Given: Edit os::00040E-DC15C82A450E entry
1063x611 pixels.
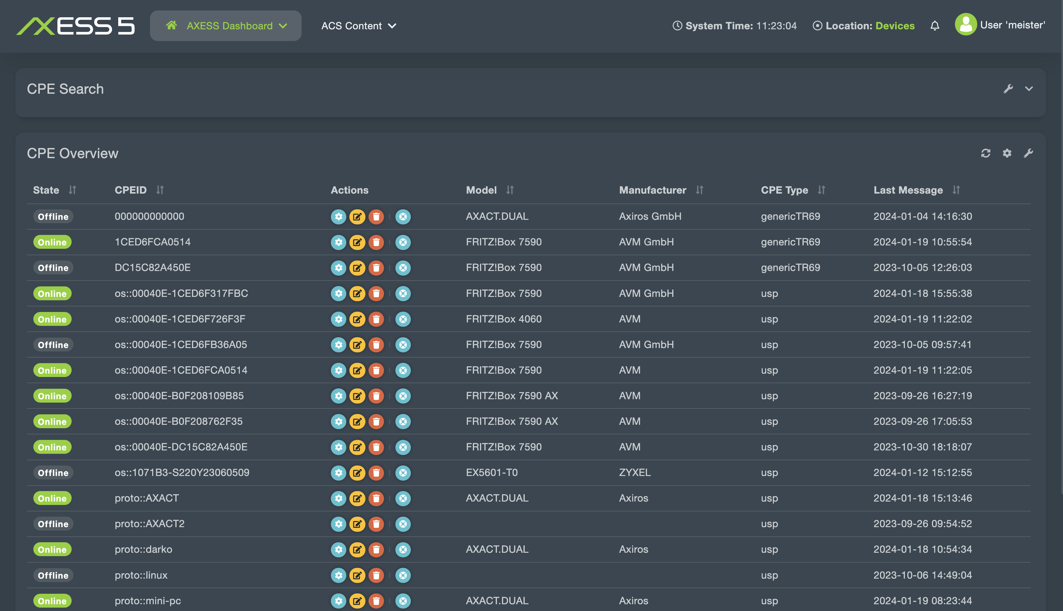Looking at the screenshot, I should pos(357,447).
